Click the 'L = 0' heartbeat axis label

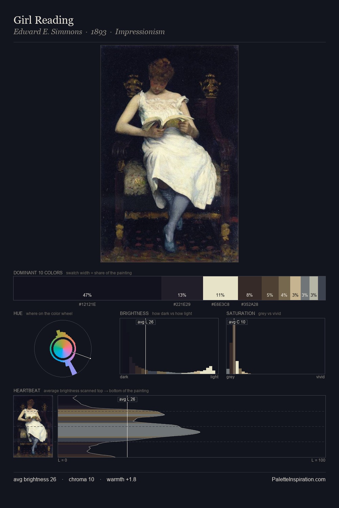(x=62, y=460)
